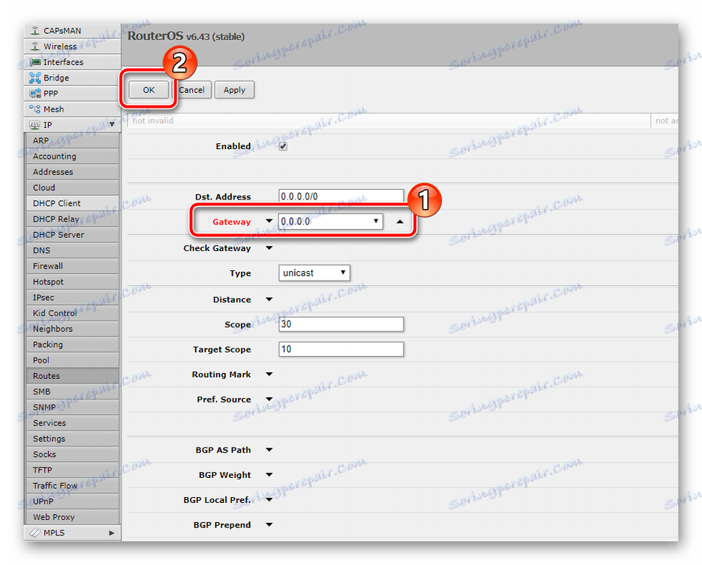Expand the MPLS submenu arrow
Screen dimensions: 702x565
112,533
